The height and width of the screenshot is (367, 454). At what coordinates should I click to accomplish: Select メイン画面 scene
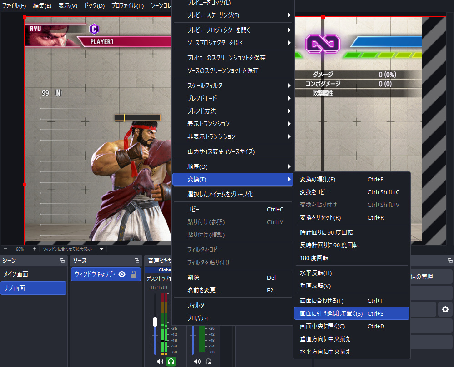33,274
